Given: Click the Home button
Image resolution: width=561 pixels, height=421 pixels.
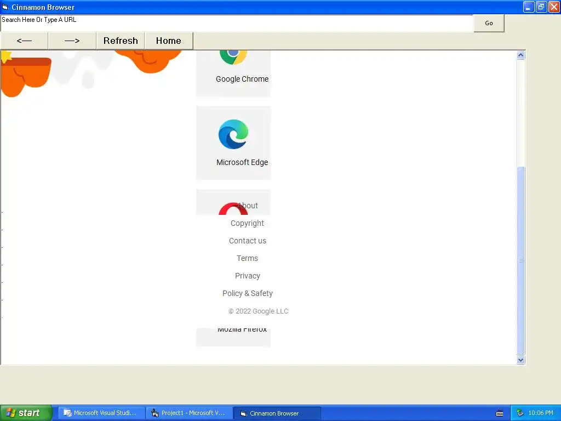Looking at the screenshot, I should coord(169,41).
